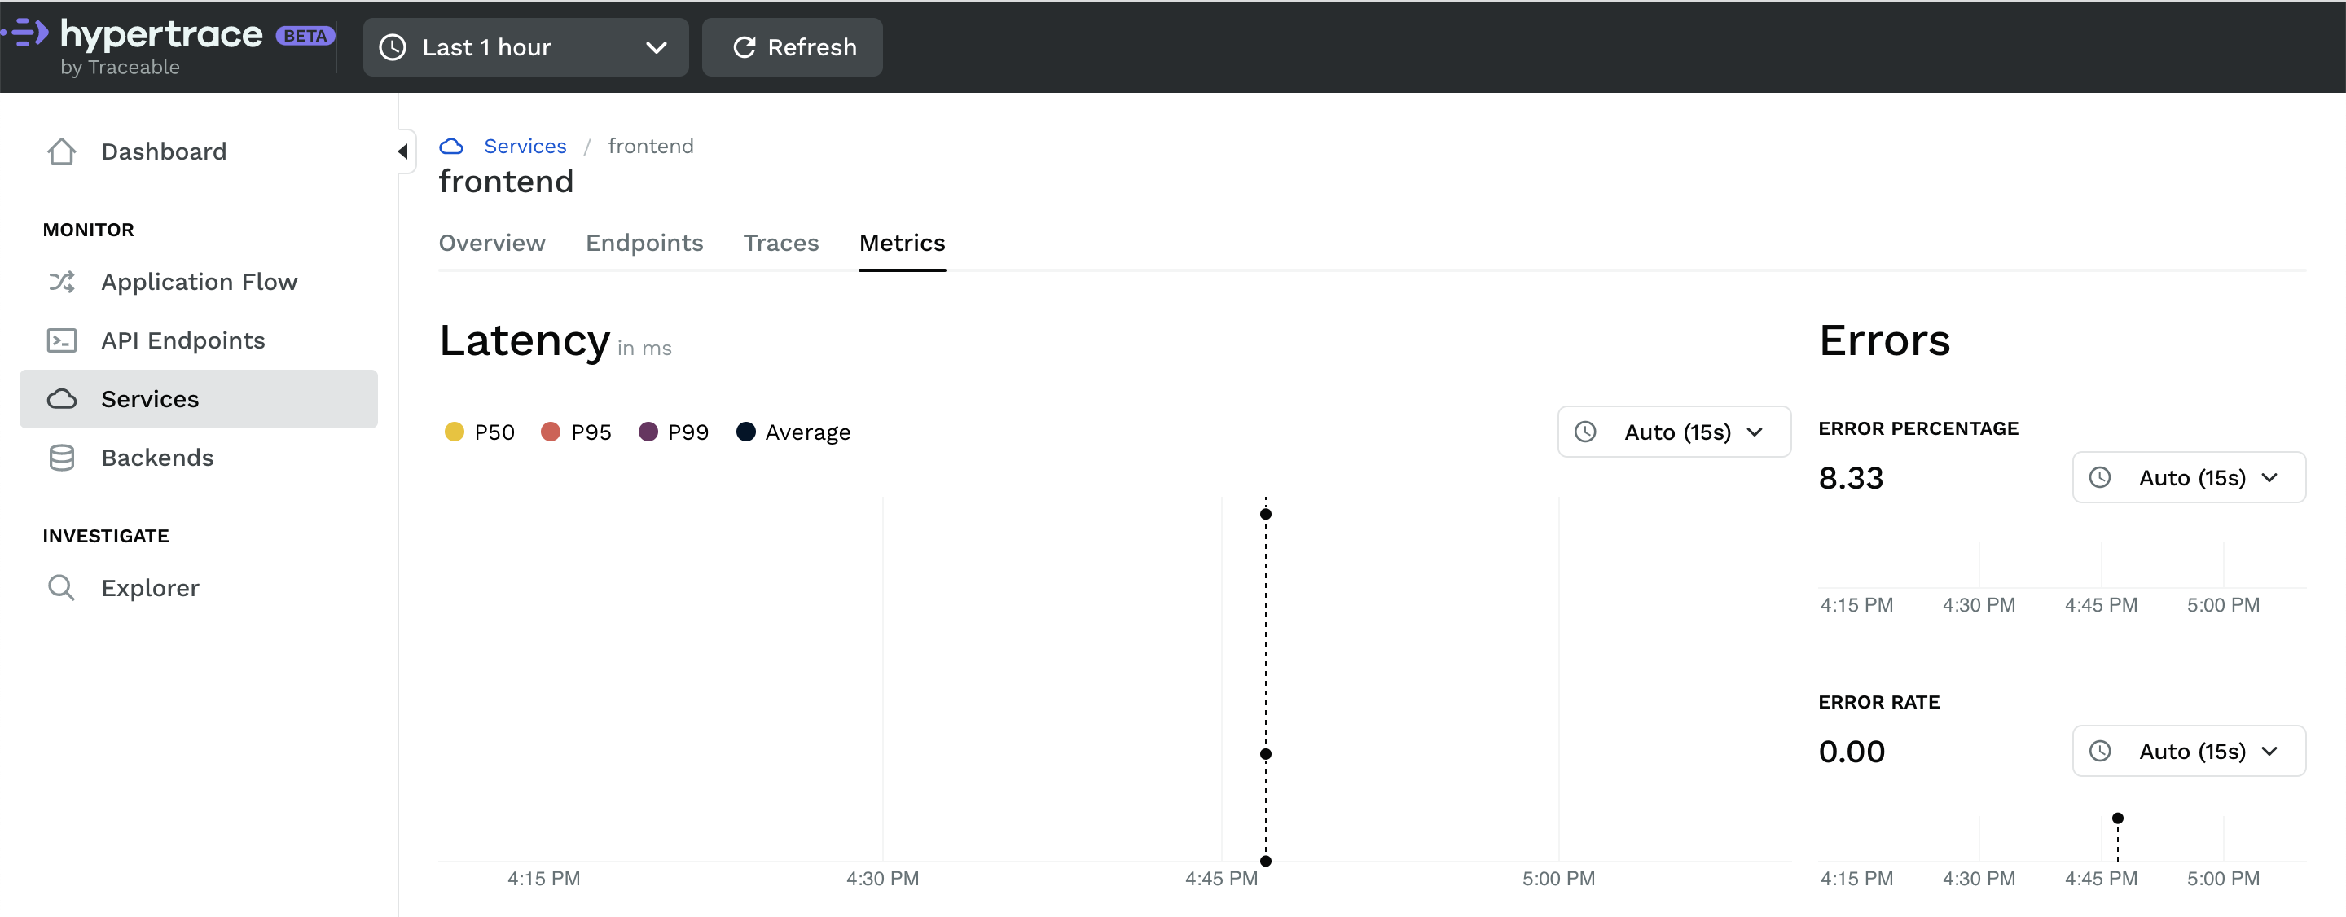Click the Explorer magnifier icon

pyautogui.click(x=62, y=587)
